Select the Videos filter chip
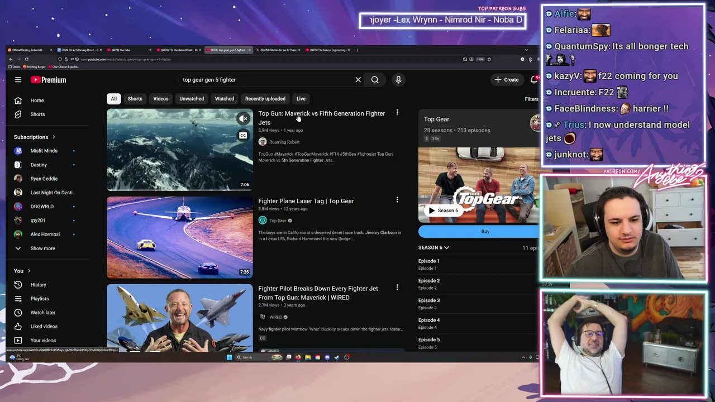This screenshot has width=715, height=402. (160, 99)
